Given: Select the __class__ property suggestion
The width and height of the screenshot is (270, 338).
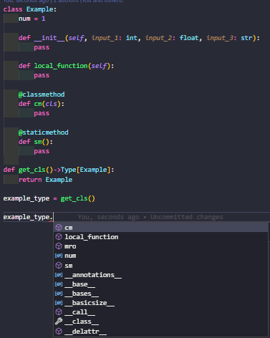Looking at the screenshot, I should [160, 322].
